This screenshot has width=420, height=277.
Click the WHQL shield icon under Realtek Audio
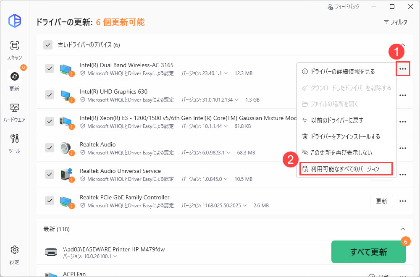[83, 152]
